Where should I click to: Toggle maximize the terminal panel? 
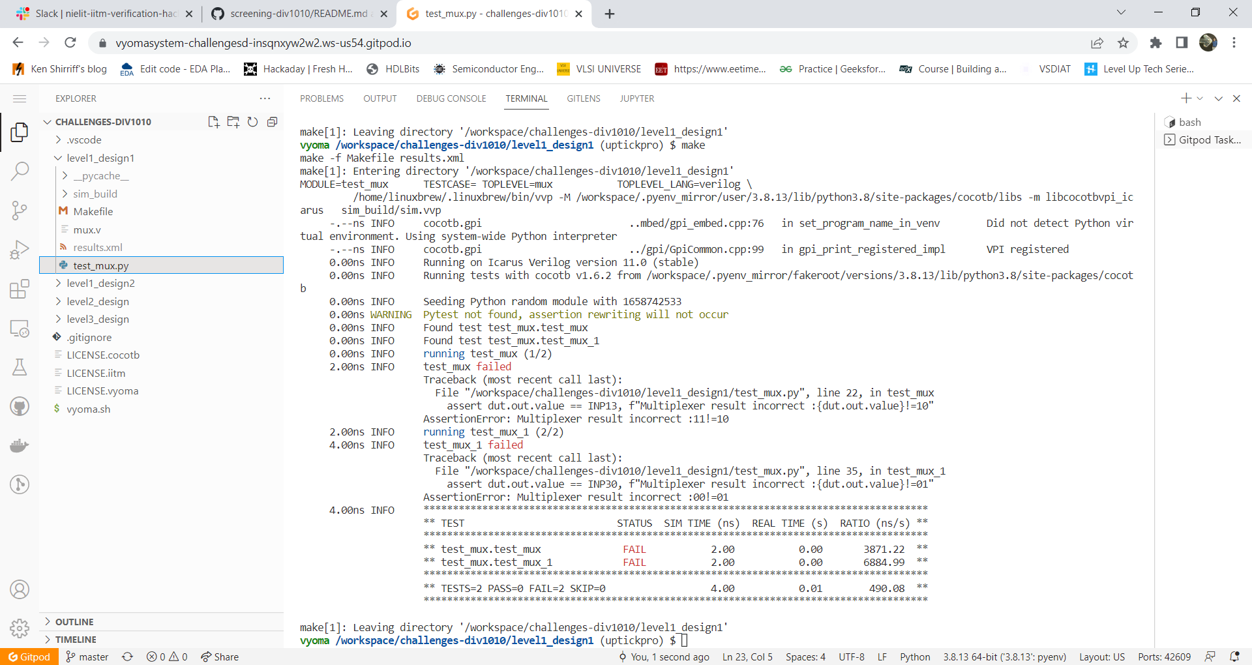click(1218, 98)
